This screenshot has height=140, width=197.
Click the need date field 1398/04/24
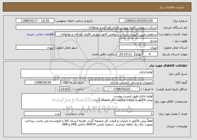tap(43, 82)
